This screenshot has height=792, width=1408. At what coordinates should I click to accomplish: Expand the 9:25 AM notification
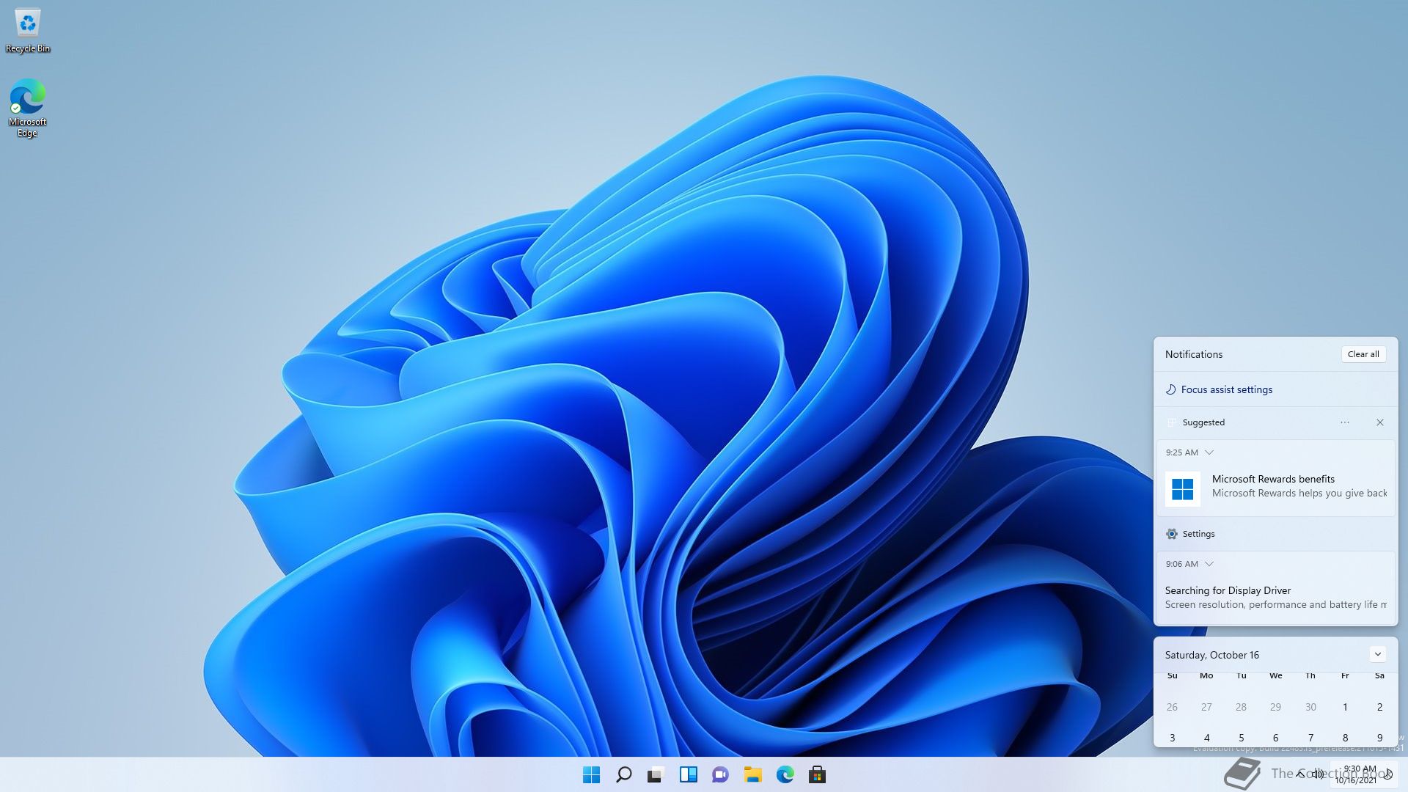click(1209, 452)
